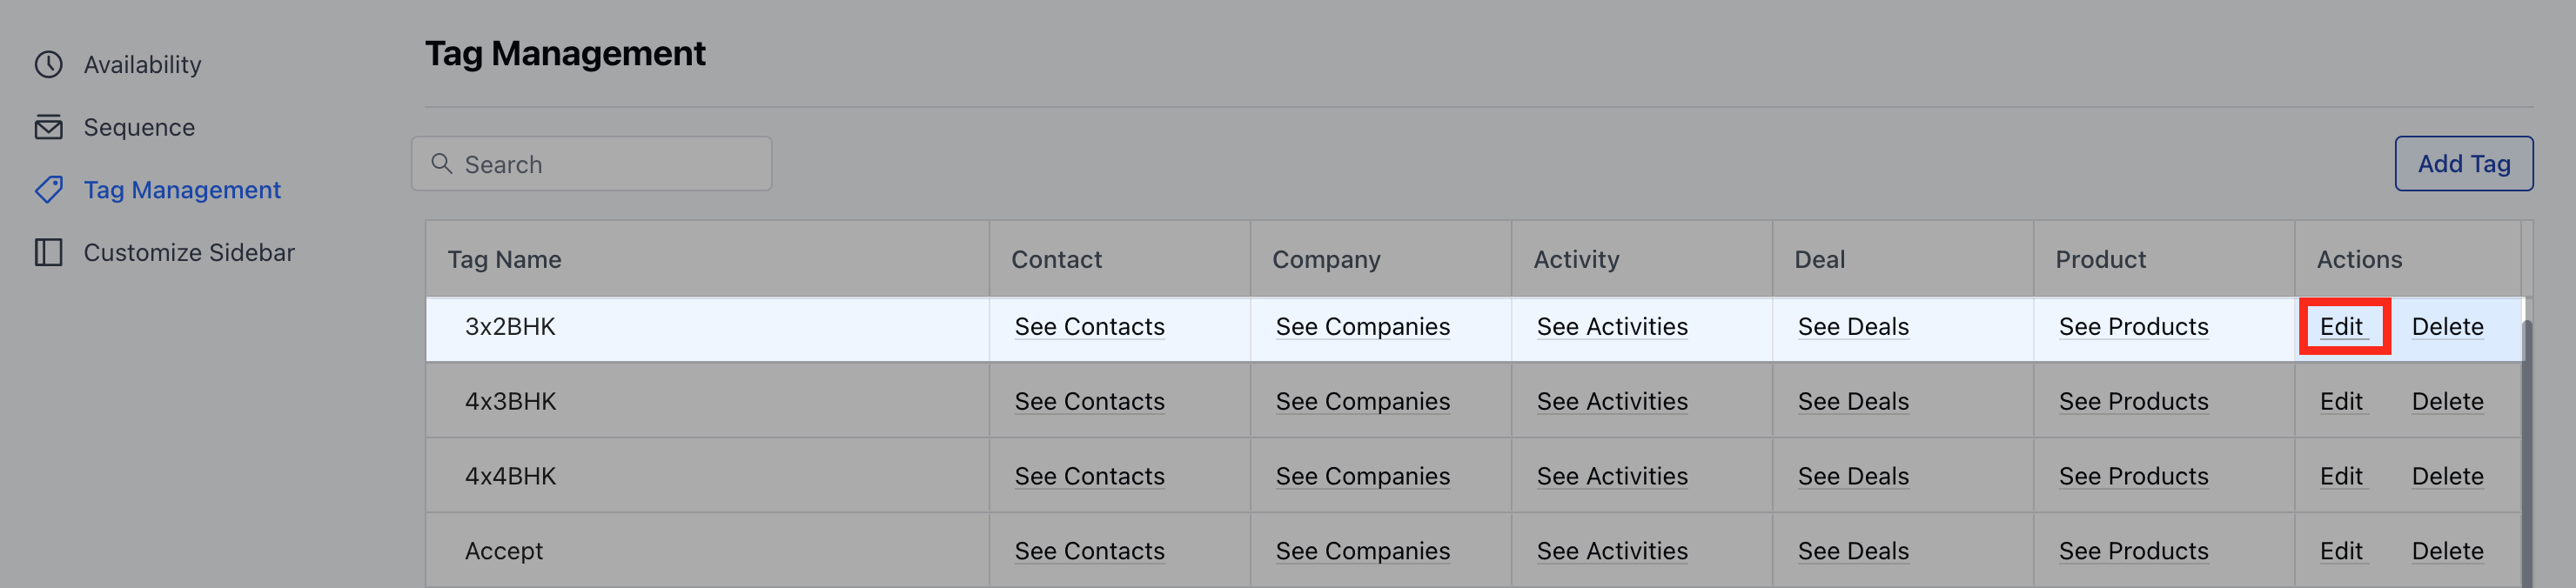Delete the 4x3BHK tag
Viewport: 2576px width, 588px height.
coord(2447,402)
